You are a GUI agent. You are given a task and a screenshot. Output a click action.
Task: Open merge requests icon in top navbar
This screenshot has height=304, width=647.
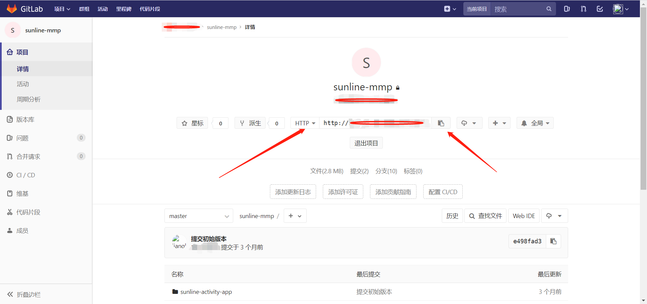click(583, 9)
